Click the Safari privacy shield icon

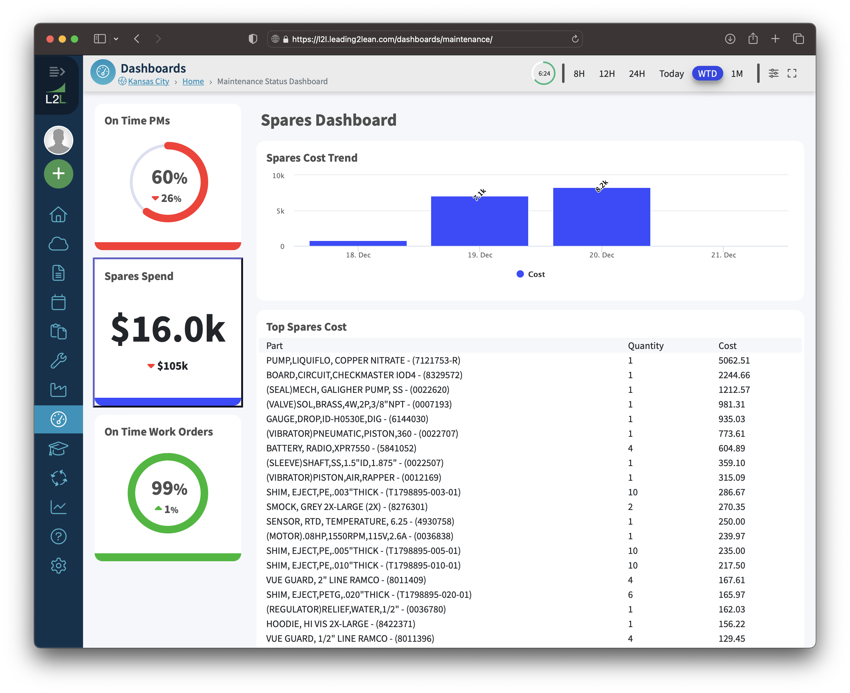click(x=253, y=39)
